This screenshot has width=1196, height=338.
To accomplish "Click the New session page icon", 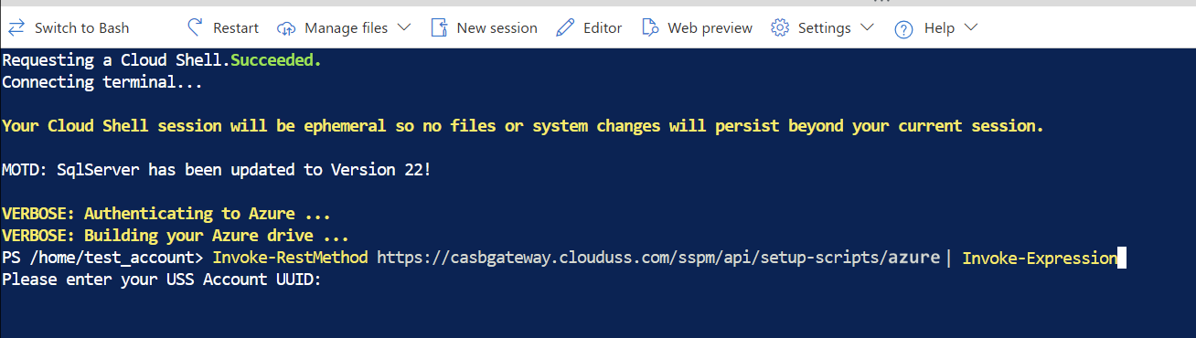I will click(x=439, y=27).
